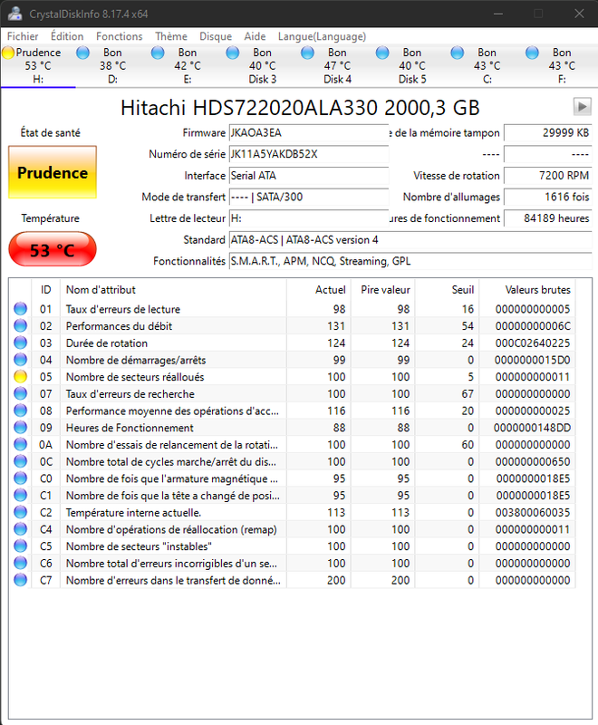Click the blue orb of attribute 08
The height and width of the screenshot is (725, 598).
(x=20, y=411)
